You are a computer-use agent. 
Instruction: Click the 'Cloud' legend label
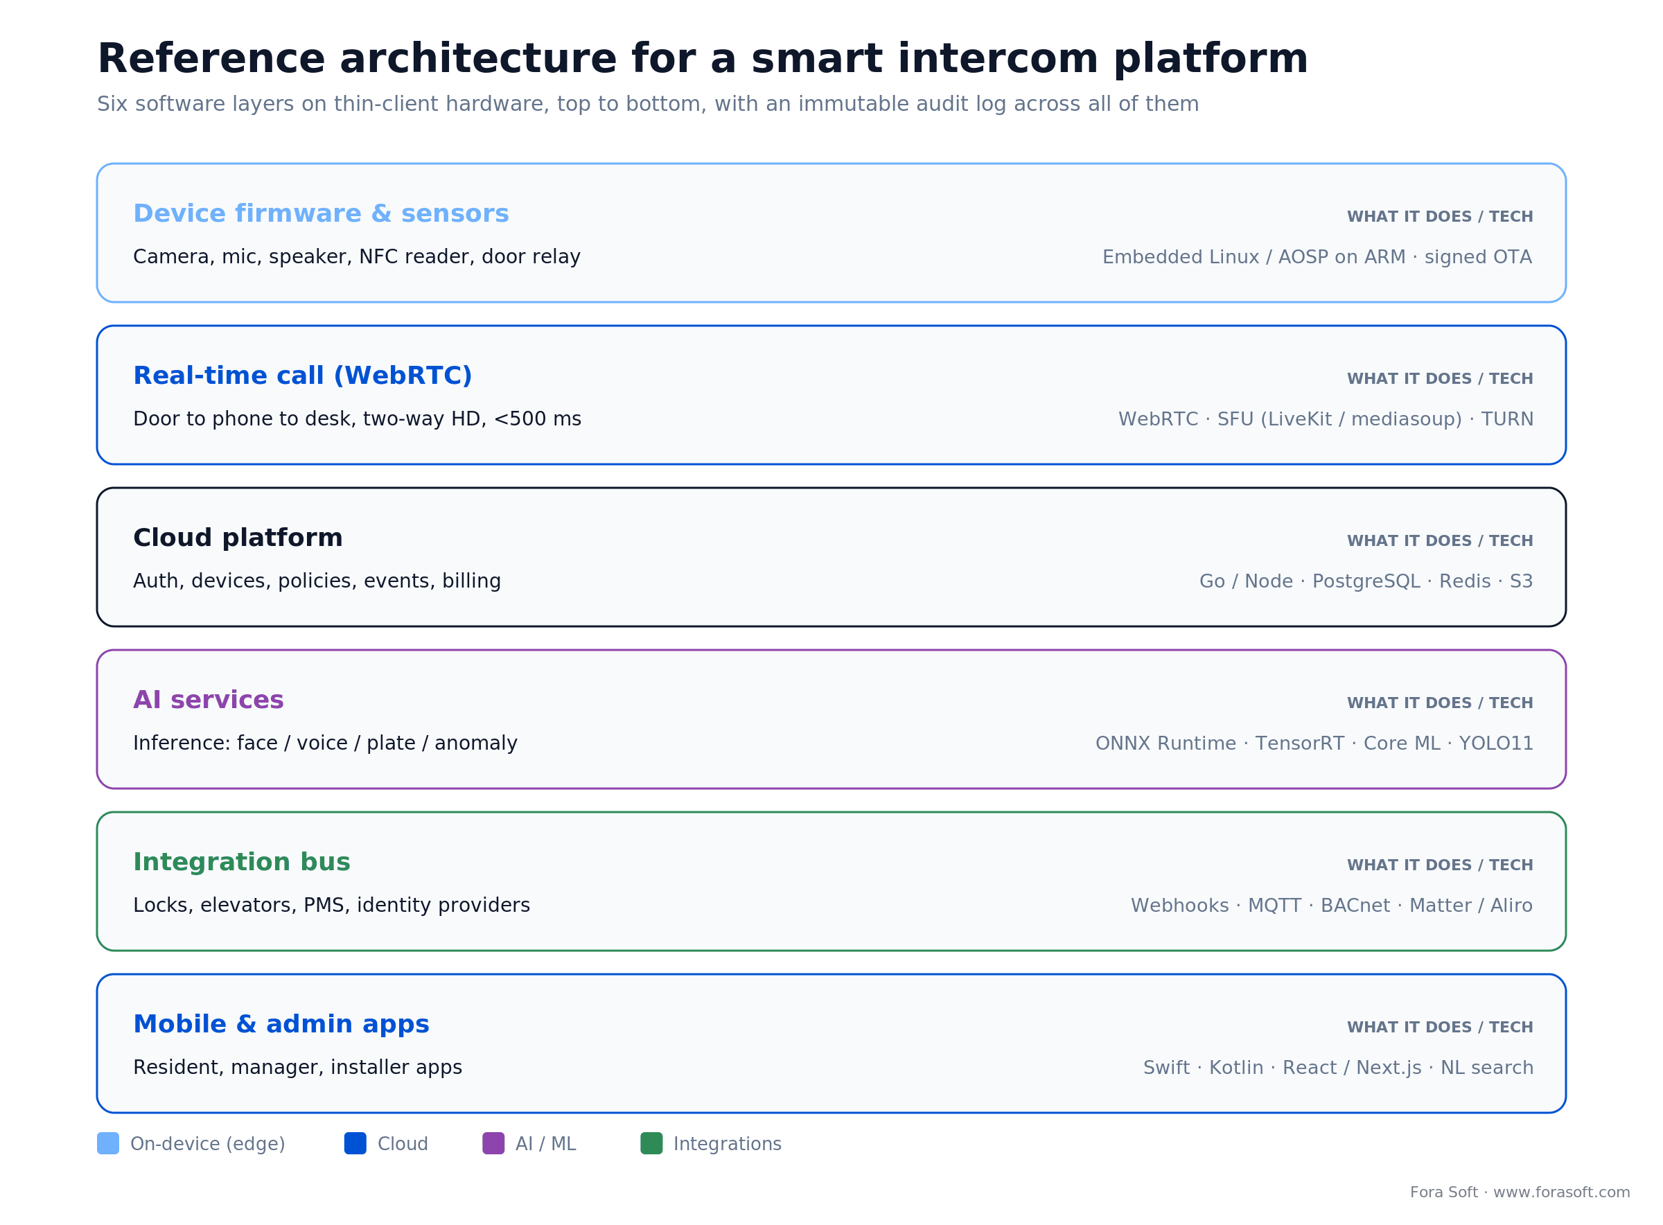pos(403,1144)
